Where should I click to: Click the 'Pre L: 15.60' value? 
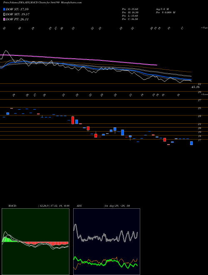130,16
